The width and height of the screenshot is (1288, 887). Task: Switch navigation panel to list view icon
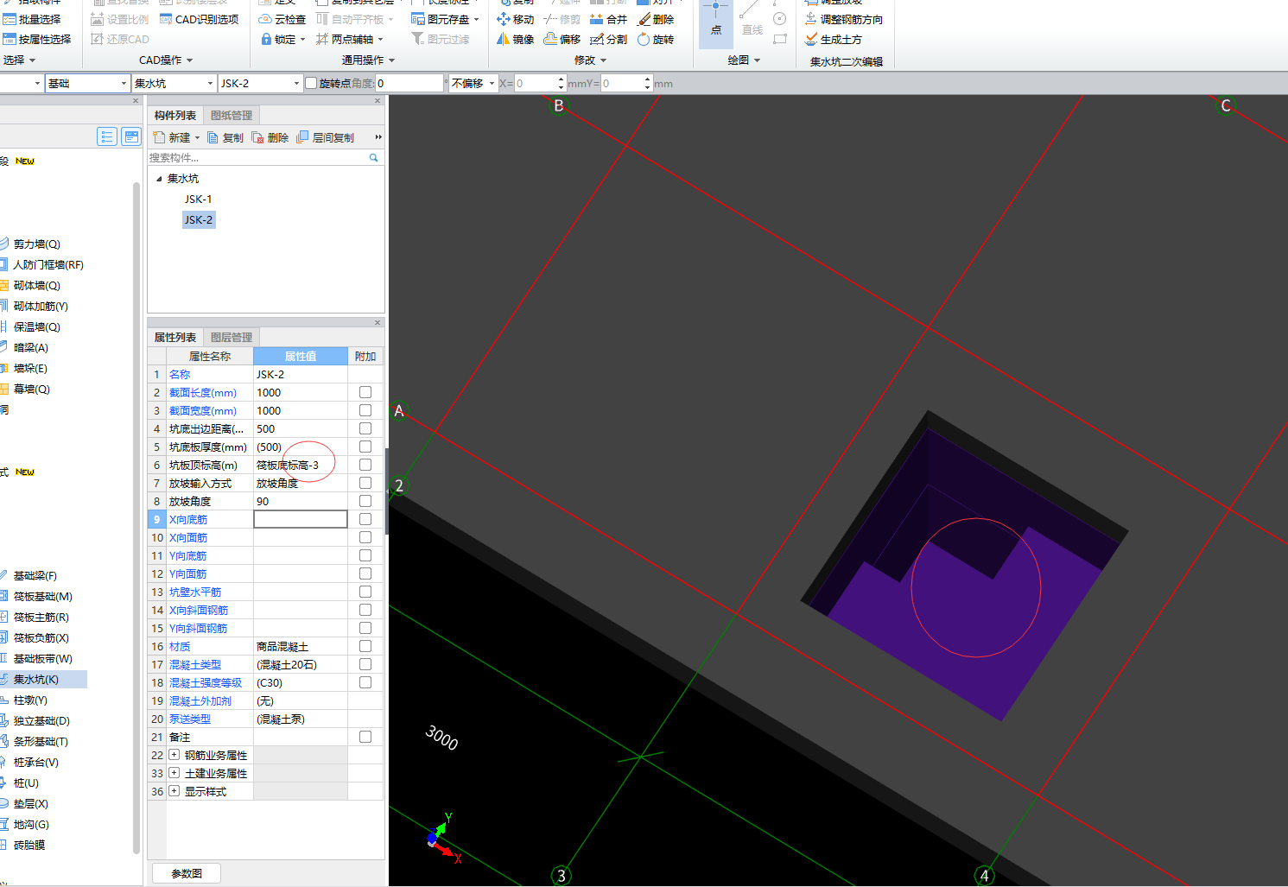[107, 136]
